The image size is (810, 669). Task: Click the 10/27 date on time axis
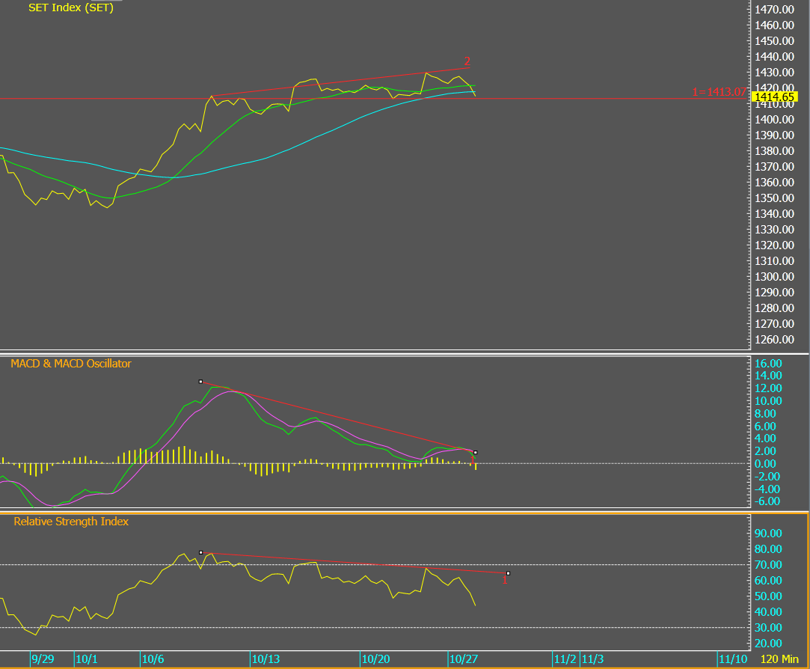point(464,659)
